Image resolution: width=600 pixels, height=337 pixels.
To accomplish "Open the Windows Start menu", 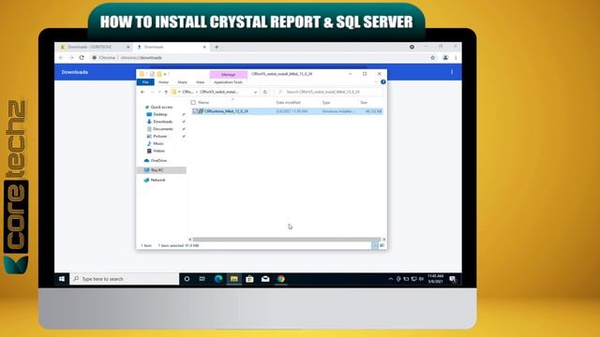I will (62, 279).
